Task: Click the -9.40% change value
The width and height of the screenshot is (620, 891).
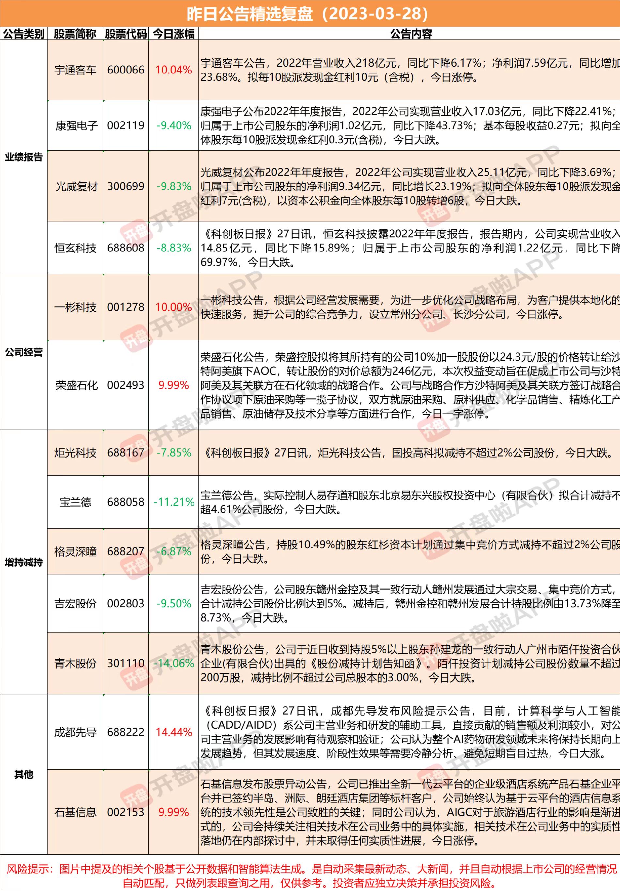Action: click(x=174, y=125)
